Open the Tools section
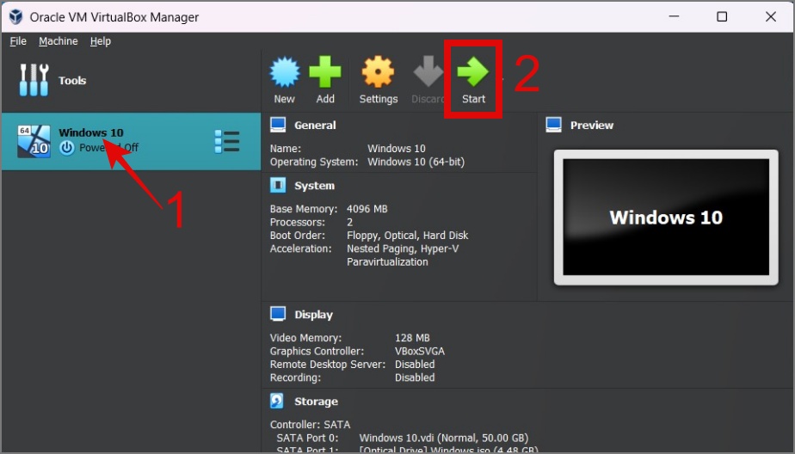795x454 pixels. (52, 80)
